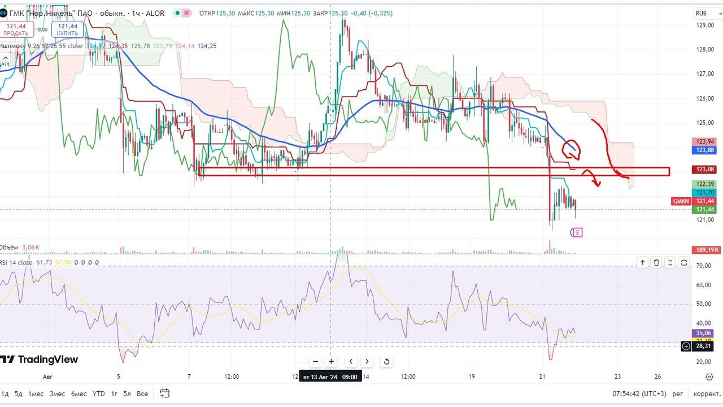723x407 pixels.
Task: Move the RSI pane up
Action: (x=642, y=262)
